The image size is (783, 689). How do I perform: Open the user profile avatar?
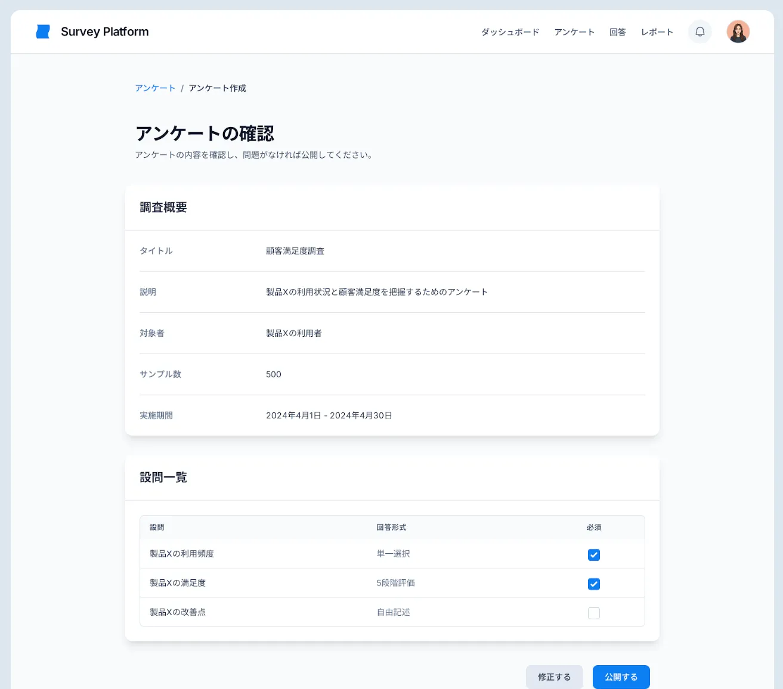coord(738,32)
